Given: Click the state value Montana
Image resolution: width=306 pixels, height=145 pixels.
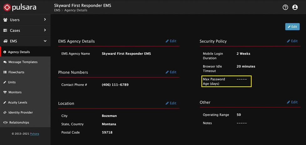Looking at the screenshot, I should (x=109, y=124).
